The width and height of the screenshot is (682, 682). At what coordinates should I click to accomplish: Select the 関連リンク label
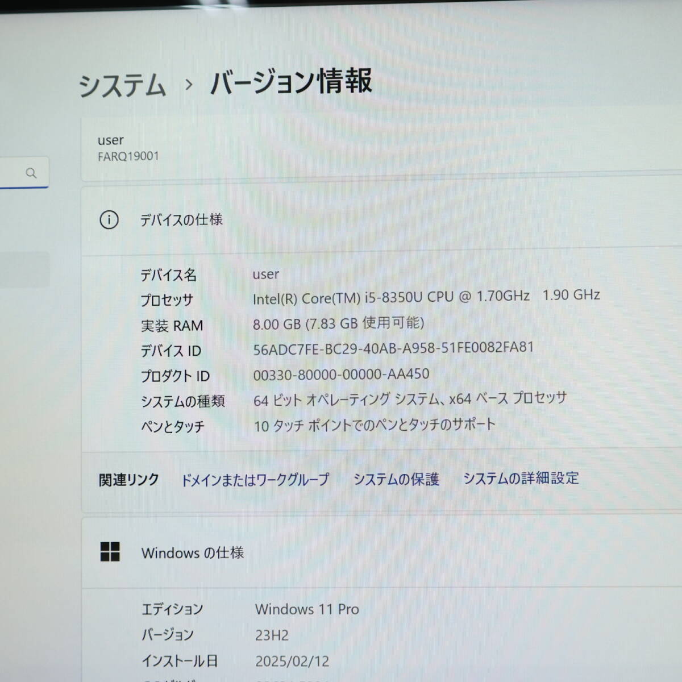click(x=129, y=480)
